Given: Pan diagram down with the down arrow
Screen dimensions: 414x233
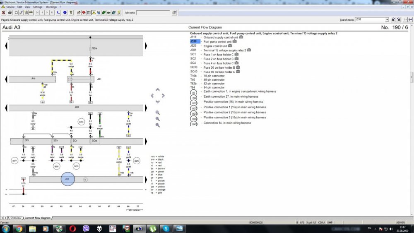Looking at the screenshot, I should [158, 101].
